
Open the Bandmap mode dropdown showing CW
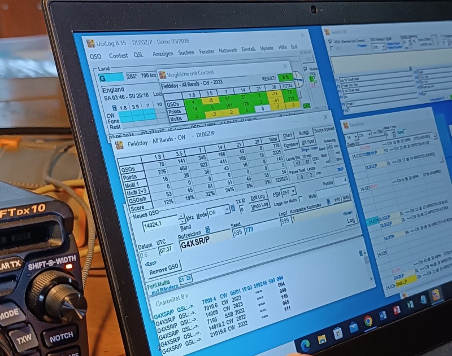pos(369,134)
